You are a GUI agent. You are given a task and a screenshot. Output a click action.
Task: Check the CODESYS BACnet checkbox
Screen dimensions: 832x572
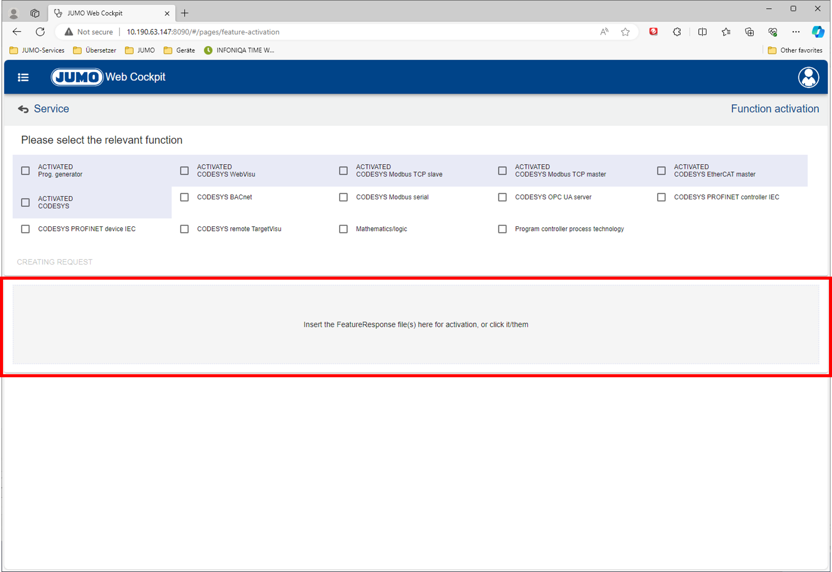185,197
